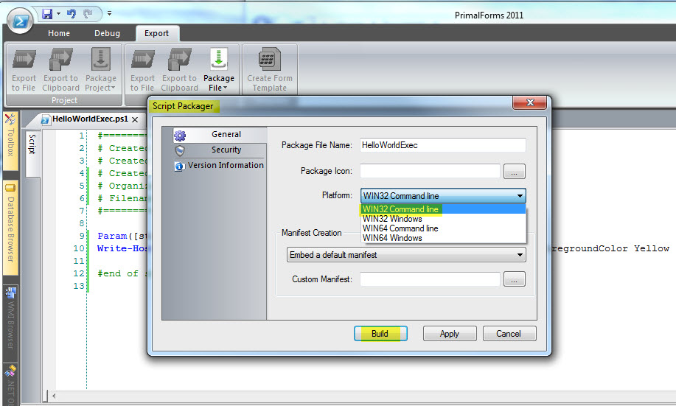676x406 pixels.
Task: Click line number 9 in editor gutter
Action: pyautogui.click(x=82, y=236)
